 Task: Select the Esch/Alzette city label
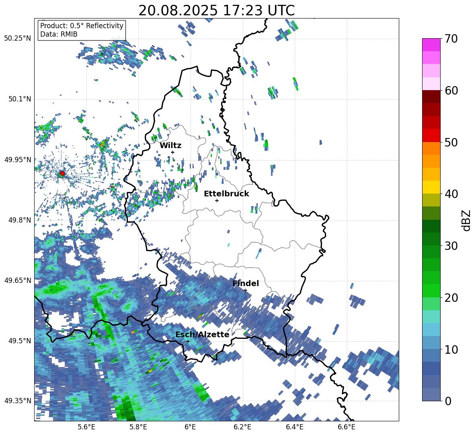pos(202,335)
